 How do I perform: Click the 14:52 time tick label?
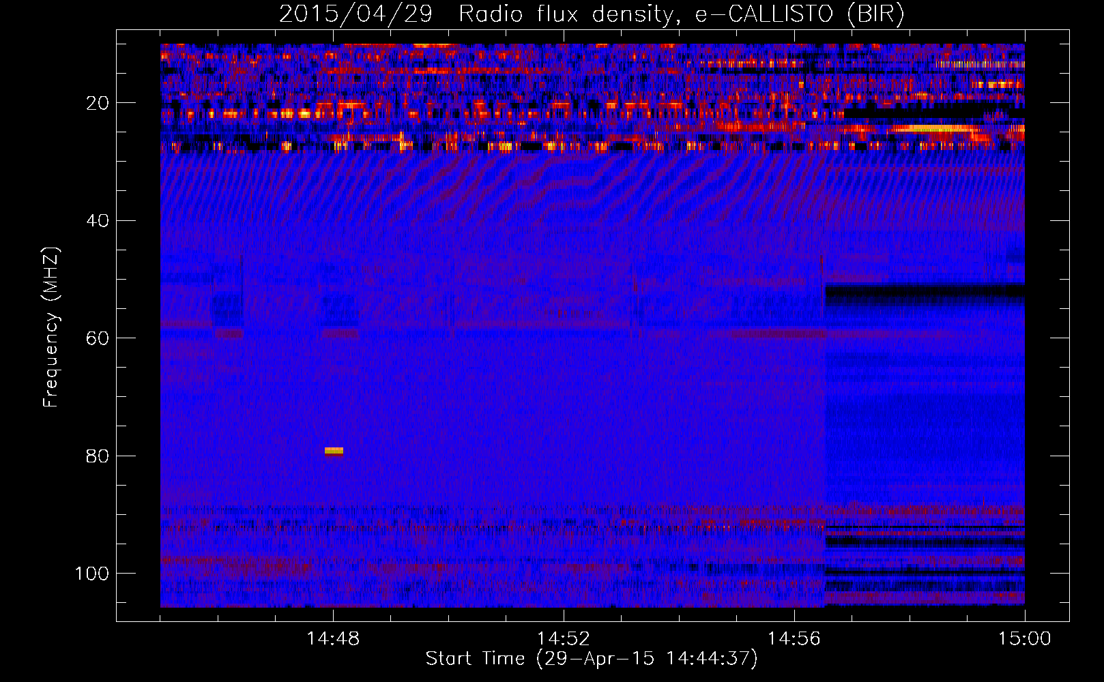[563, 638]
